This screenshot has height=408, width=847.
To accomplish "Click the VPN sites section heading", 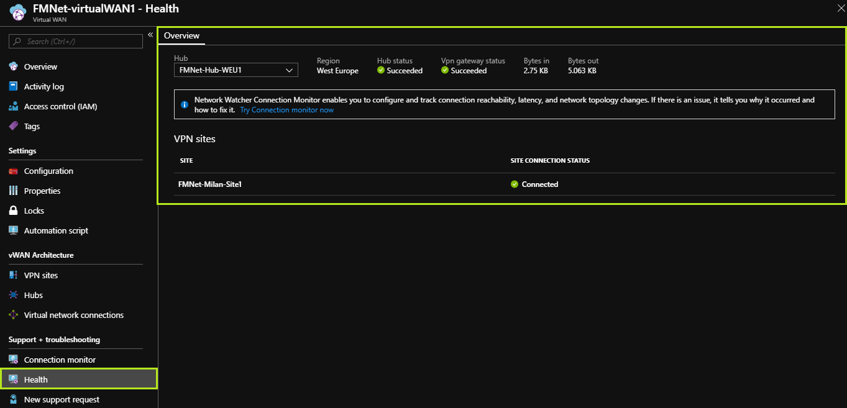I will pyautogui.click(x=195, y=139).
